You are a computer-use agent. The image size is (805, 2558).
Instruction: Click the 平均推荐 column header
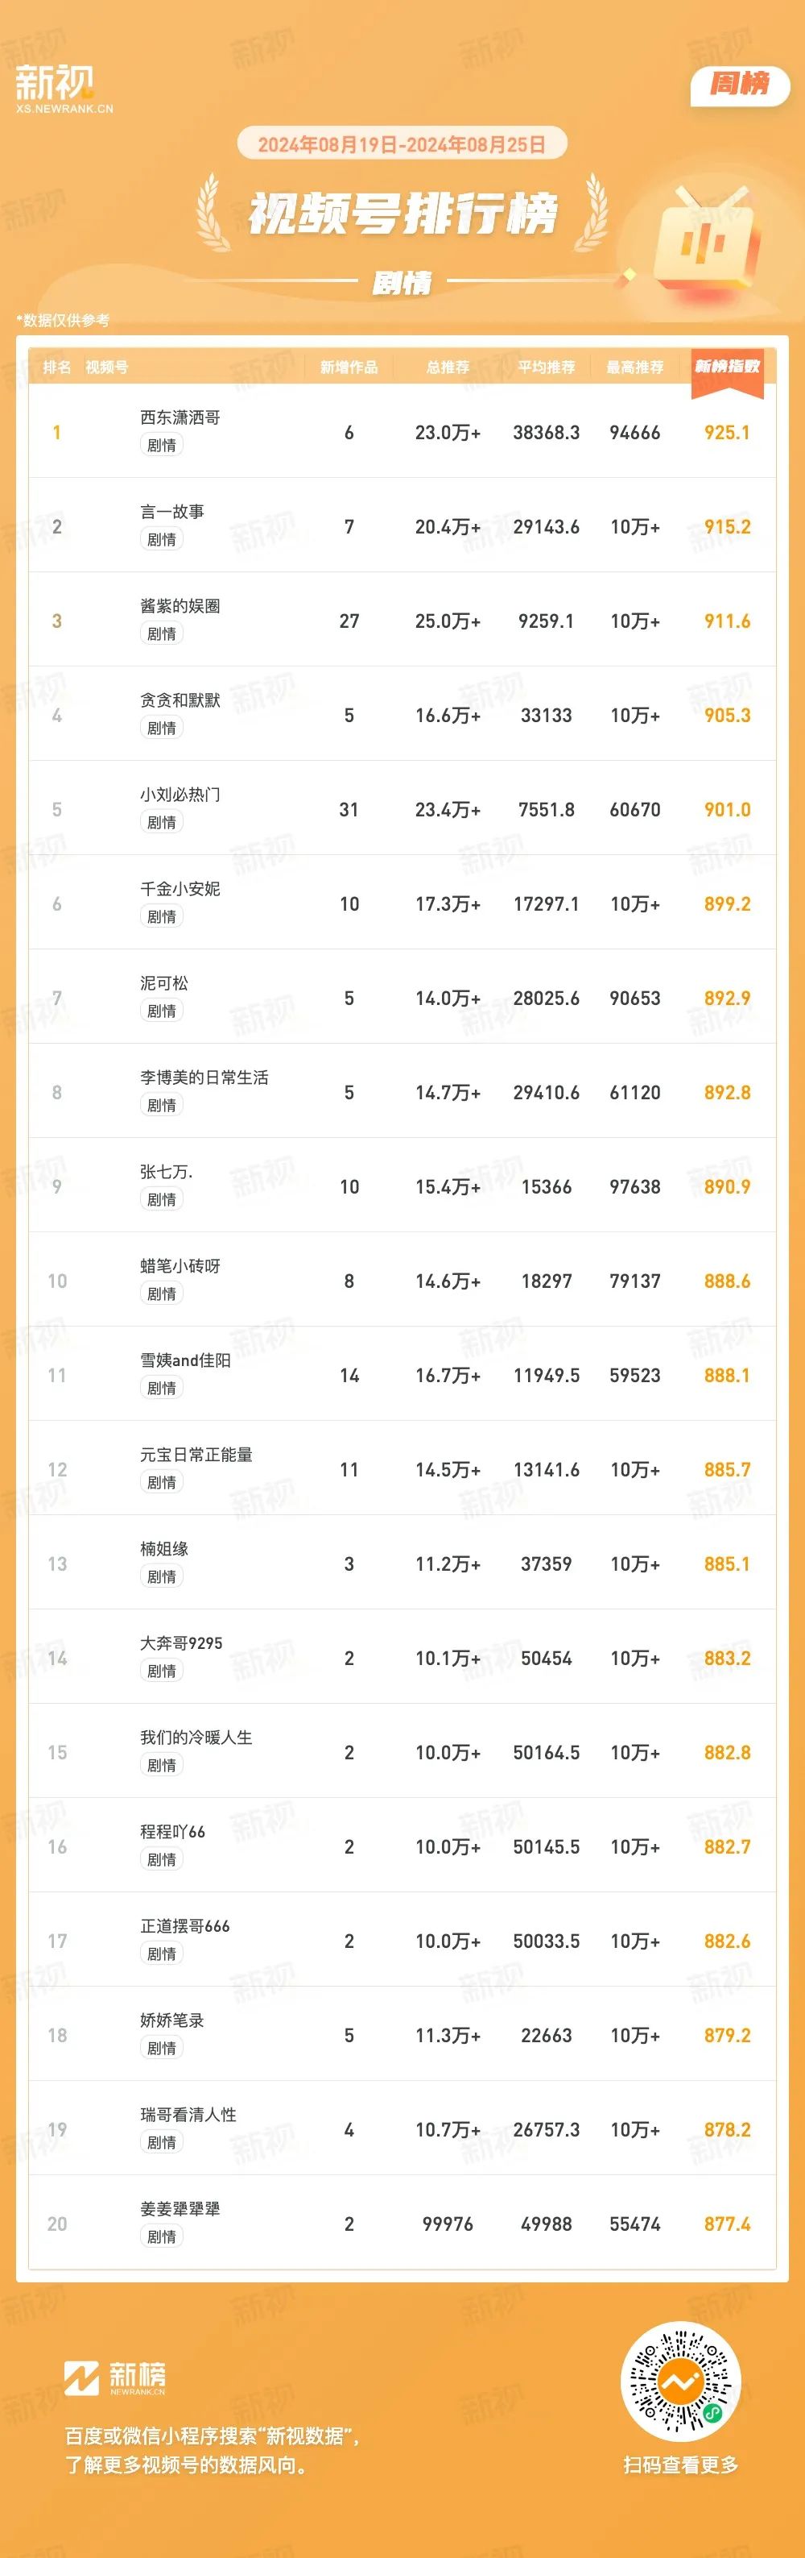pyautogui.click(x=547, y=368)
